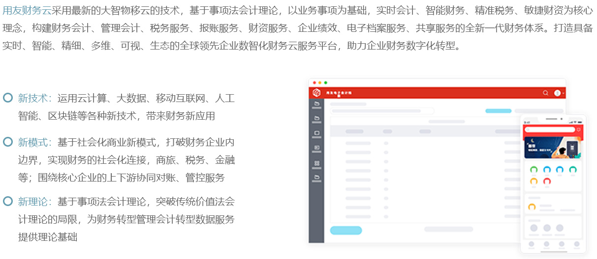The width and height of the screenshot is (597, 259).
Task: Open the user avatar dropdown in header
Action: pos(558,93)
